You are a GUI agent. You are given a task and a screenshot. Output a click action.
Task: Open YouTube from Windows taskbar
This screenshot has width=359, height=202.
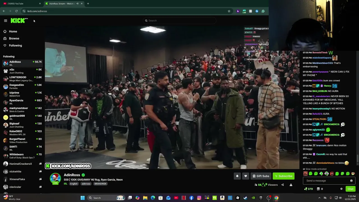pyautogui.click(x=176, y=198)
